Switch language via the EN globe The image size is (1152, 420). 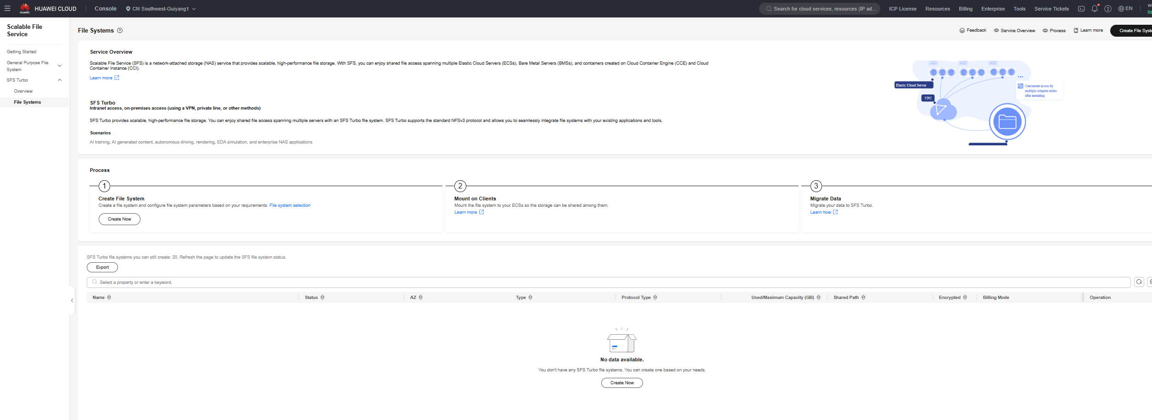point(1125,9)
